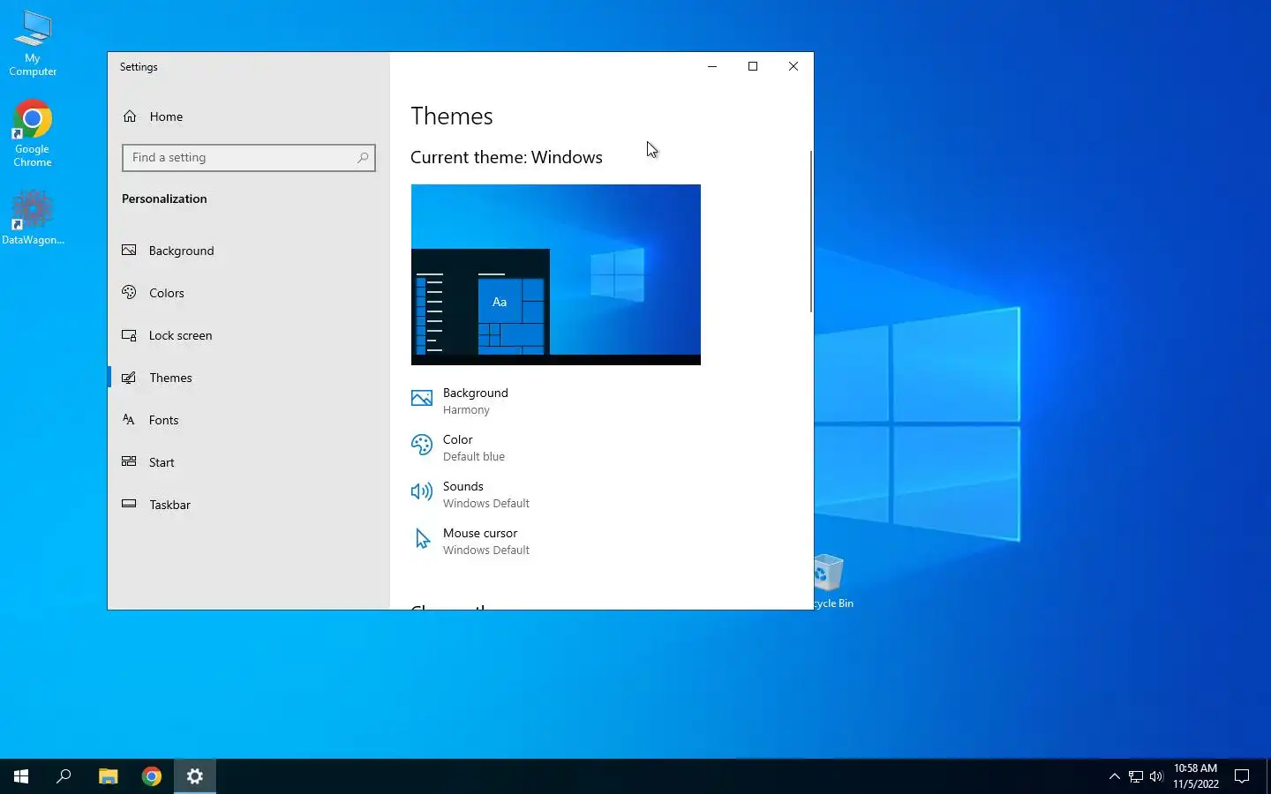Click the Personalization heading text
The height and width of the screenshot is (794, 1271).
coord(164,198)
